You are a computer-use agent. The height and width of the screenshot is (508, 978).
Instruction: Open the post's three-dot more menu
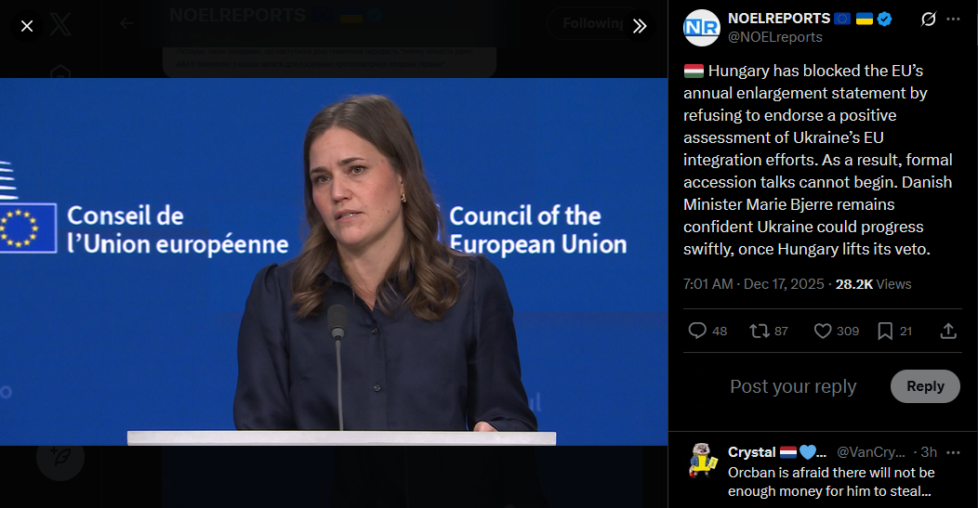pyautogui.click(x=953, y=20)
